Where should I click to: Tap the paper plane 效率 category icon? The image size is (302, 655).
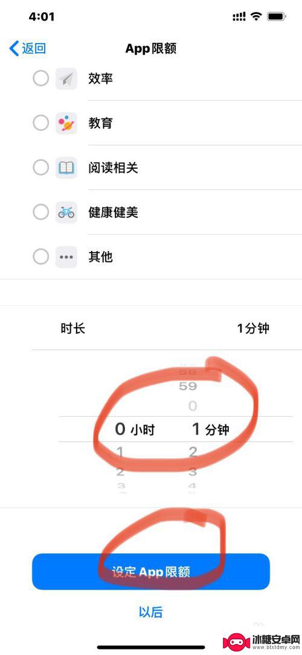coord(66,79)
